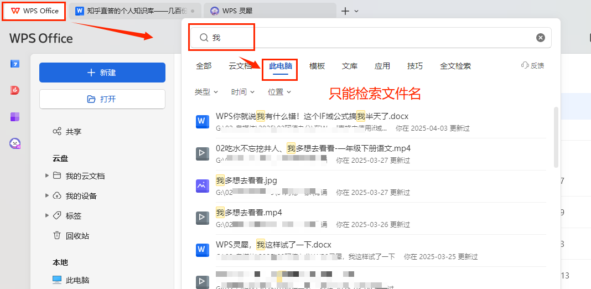The image size is (591, 289).
Task: Expand the 我的设备 tree arrow
Action: [x=47, y=195]
